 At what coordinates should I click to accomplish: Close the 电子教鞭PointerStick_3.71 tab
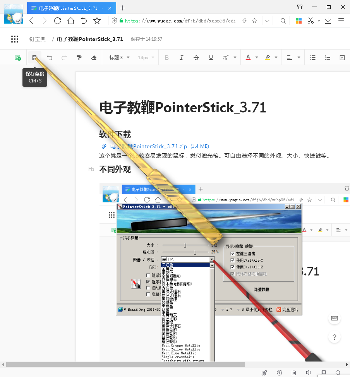coord(110,8)
